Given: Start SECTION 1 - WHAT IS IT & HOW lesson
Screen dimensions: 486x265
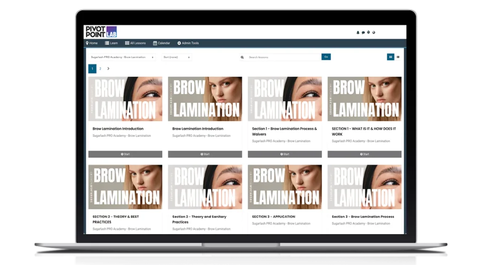Looking at the screenshot, I should pyautogui.click(x=364, y=154).
